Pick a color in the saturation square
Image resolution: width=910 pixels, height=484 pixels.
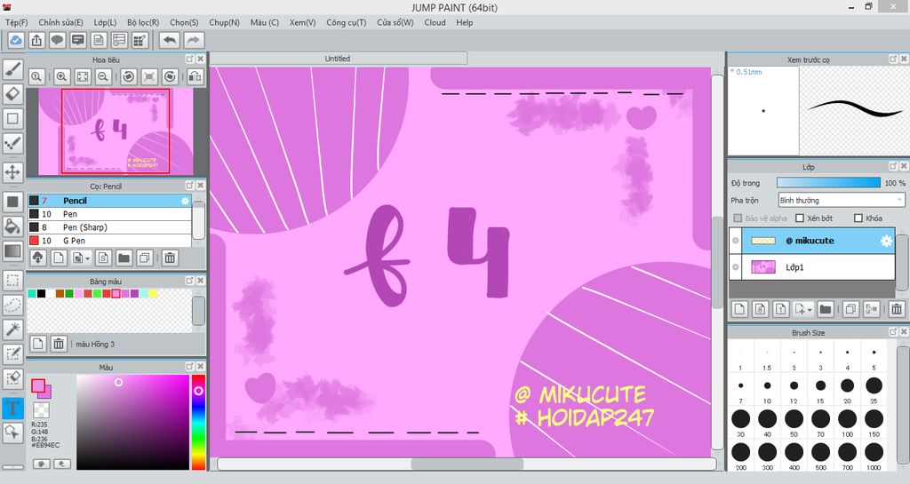(x=133, y=422)
